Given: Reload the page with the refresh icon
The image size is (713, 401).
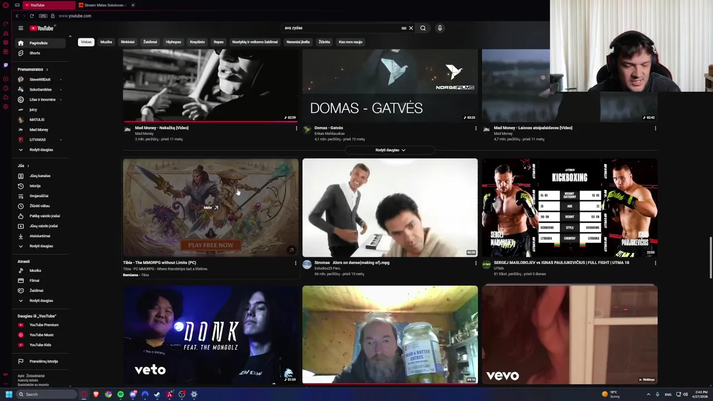Looking at the screenshot, I should click(x=32, y=16).
